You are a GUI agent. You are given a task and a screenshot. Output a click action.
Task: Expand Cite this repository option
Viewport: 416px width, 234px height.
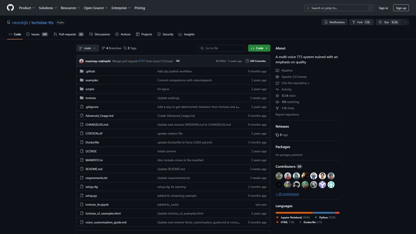[x=295, y=83]
